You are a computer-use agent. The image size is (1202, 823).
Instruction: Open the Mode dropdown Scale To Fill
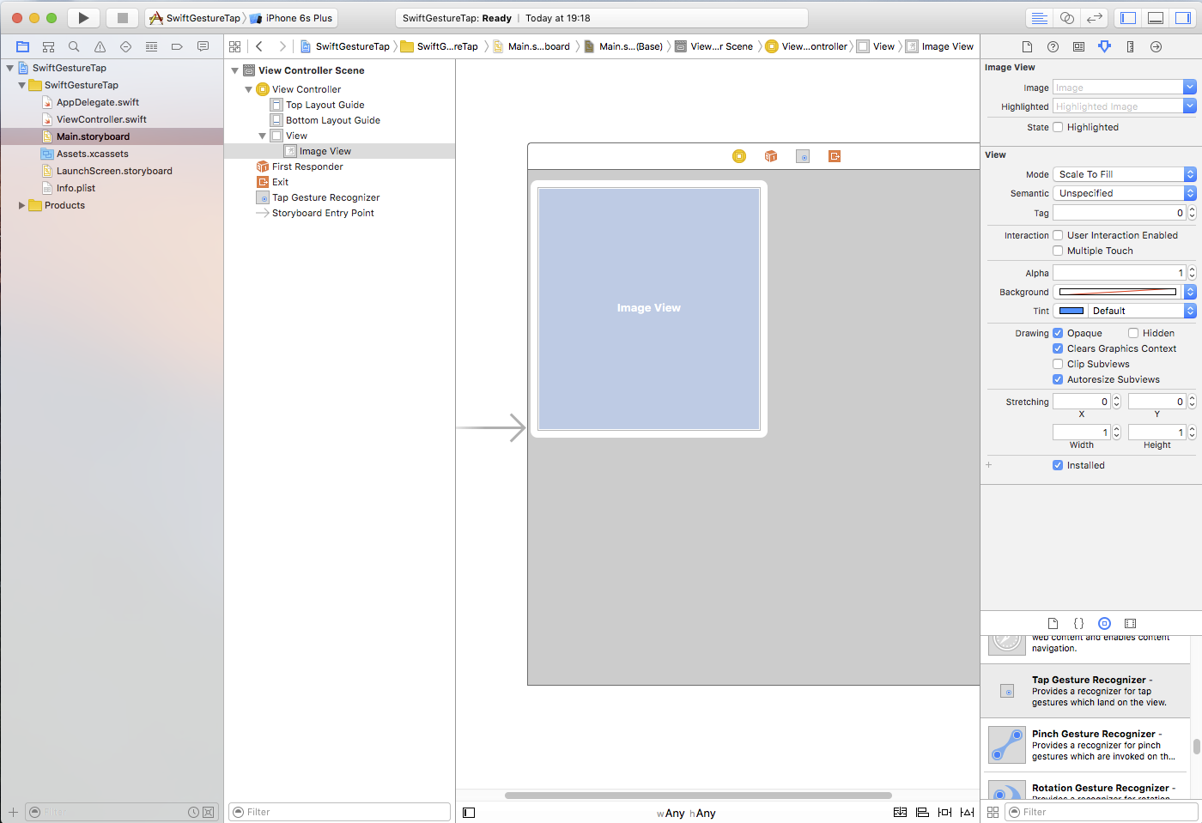pos(1123,174)
